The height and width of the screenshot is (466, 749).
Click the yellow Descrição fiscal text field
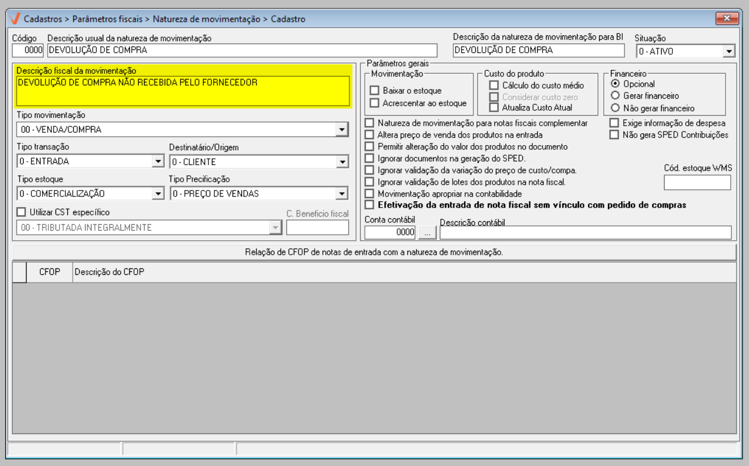[x=183, y=91]
